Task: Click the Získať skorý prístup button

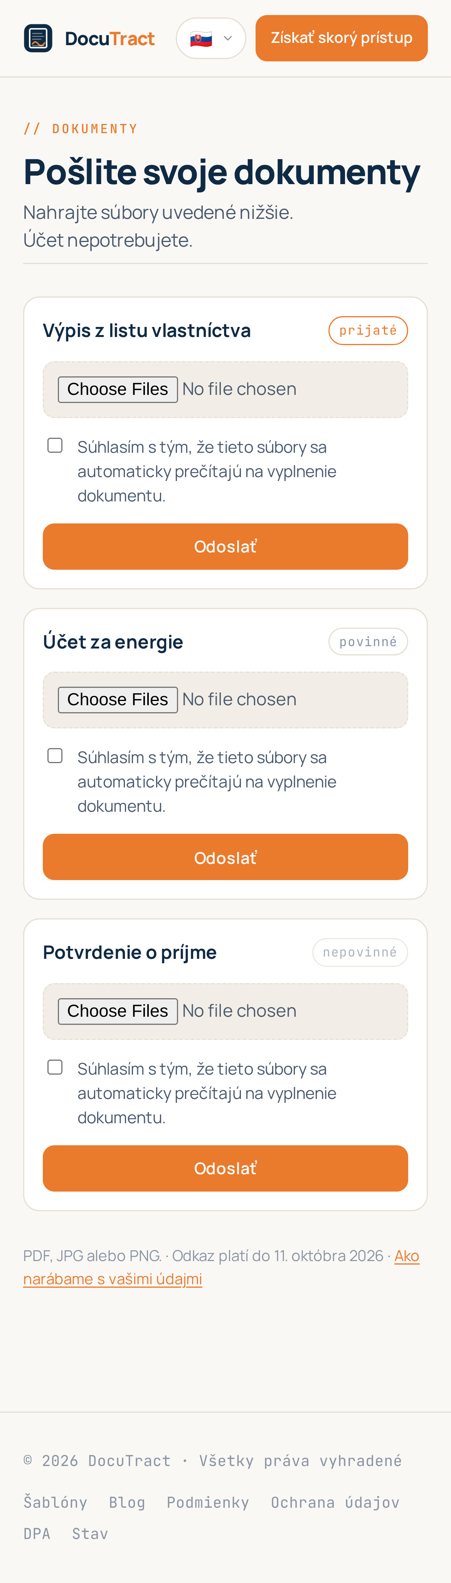Action: pos(341,38)
